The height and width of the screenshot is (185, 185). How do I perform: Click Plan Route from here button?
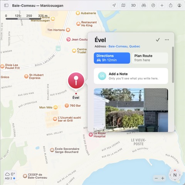[150, 58]
